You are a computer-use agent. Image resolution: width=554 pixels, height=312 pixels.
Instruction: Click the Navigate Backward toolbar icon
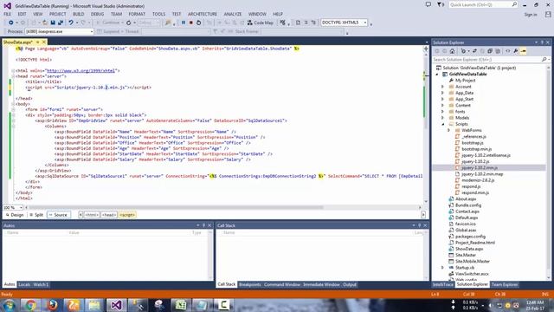coord(11,23)
